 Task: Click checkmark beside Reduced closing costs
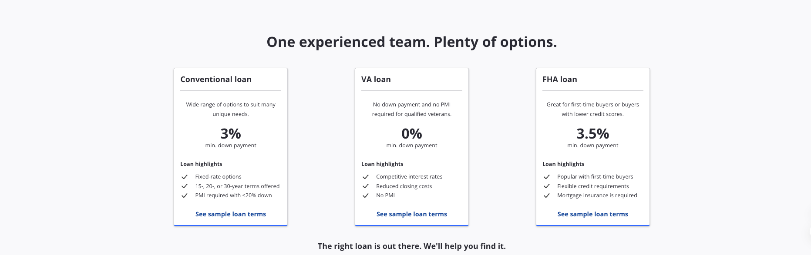[366, 186]
